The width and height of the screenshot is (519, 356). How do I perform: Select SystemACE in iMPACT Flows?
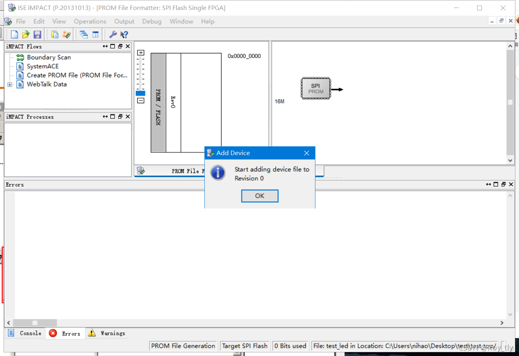(x=43, y=66)
